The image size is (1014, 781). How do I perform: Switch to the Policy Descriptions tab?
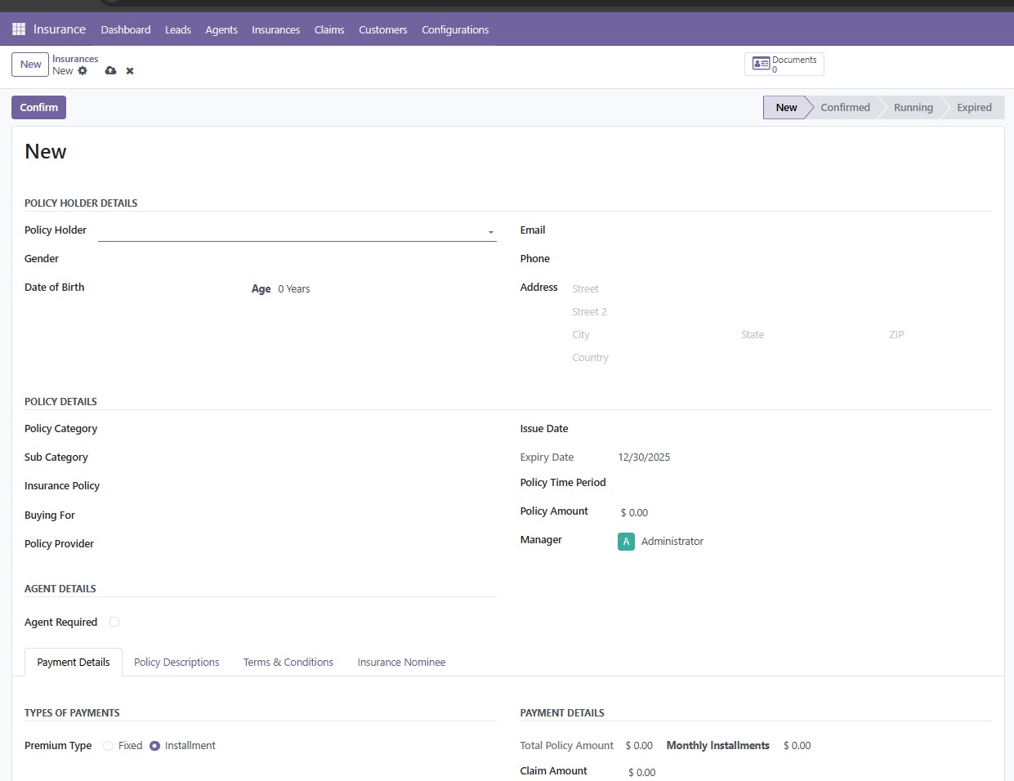pos(176,663)
